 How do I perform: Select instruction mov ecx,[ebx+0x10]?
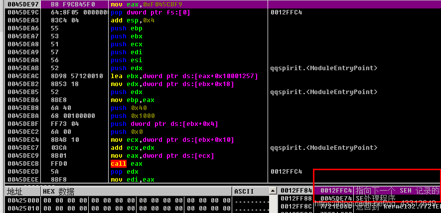(172, 140)
